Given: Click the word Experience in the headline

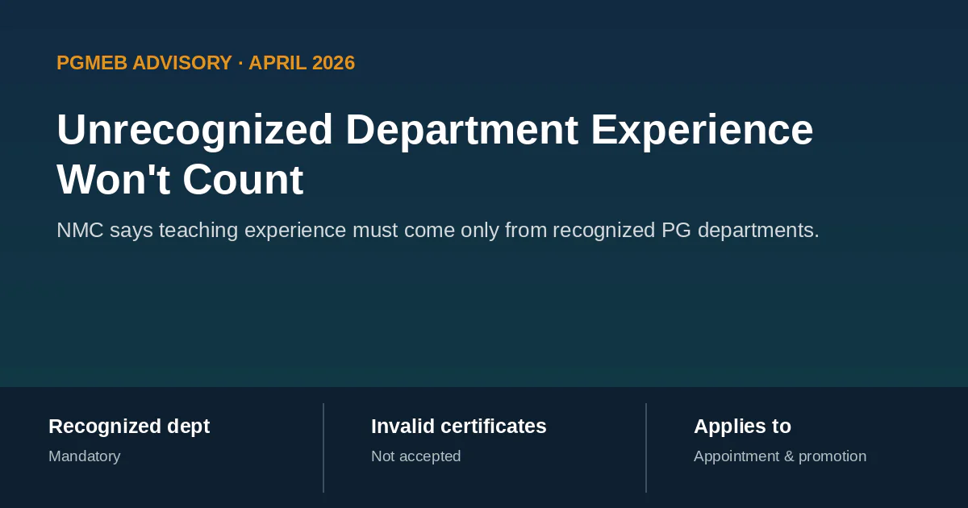Looking at the screenshot, I should pos(702,131).
